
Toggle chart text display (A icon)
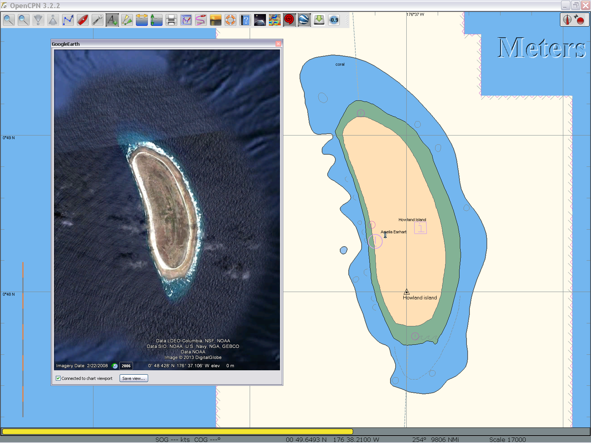click(x=112, y=20)
